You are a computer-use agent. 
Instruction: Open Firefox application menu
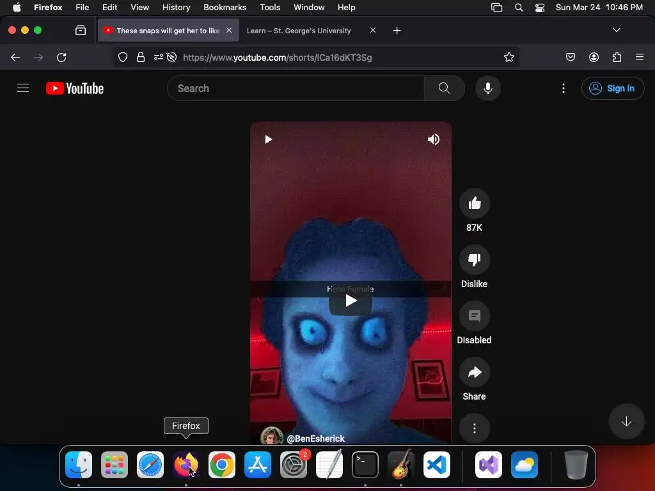[x=639, y=57]
